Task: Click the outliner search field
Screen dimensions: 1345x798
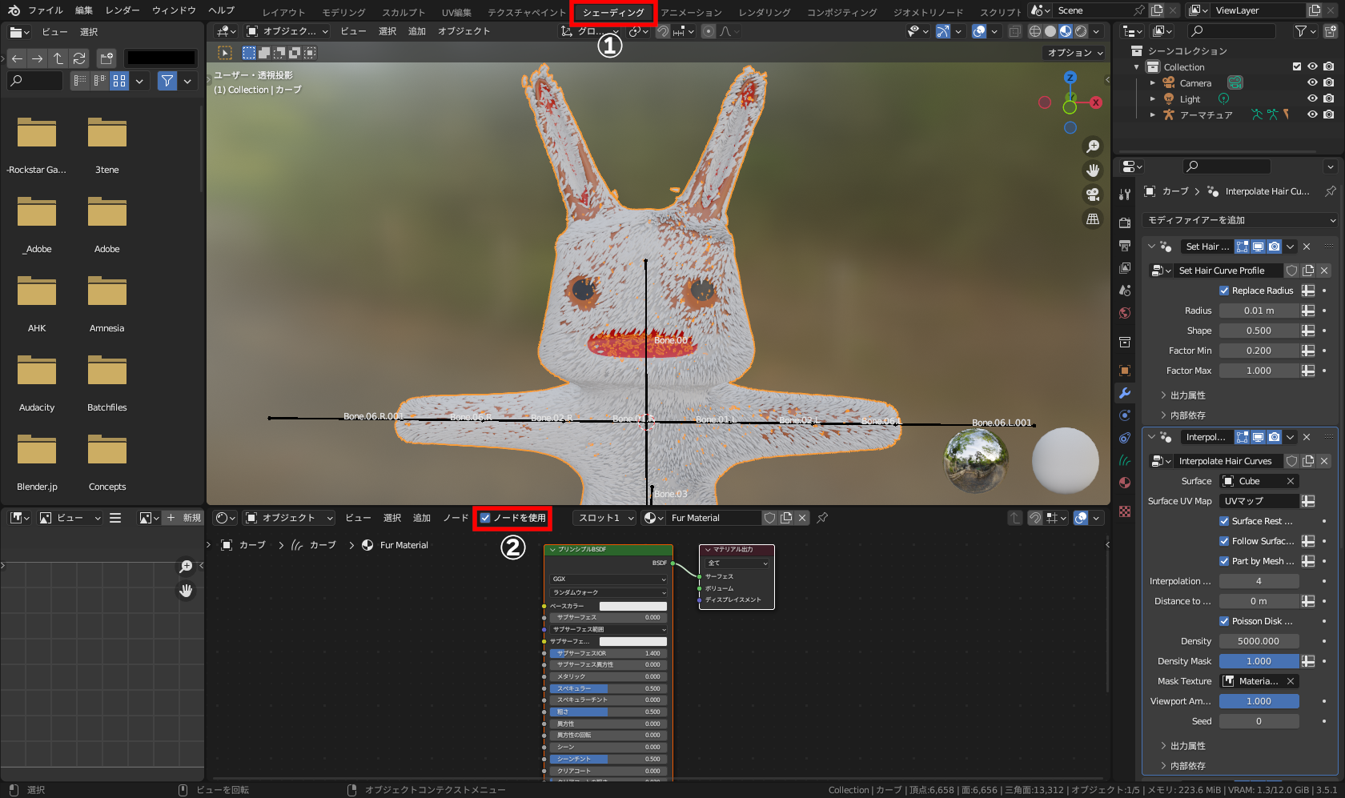Action: point(1231,31)
